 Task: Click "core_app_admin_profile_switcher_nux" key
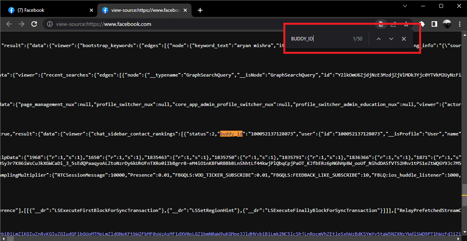226,104
